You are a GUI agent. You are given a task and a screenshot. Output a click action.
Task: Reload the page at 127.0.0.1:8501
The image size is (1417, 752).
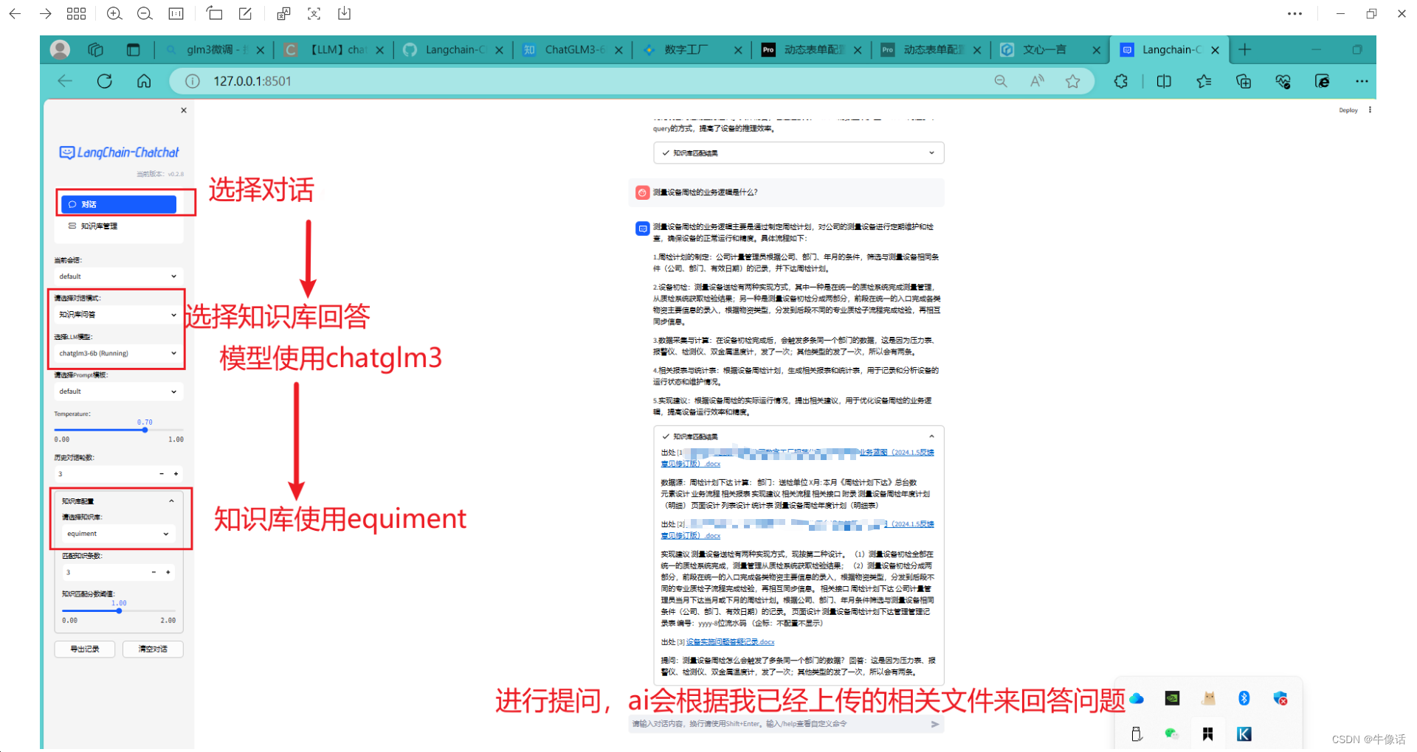[105, 81]
